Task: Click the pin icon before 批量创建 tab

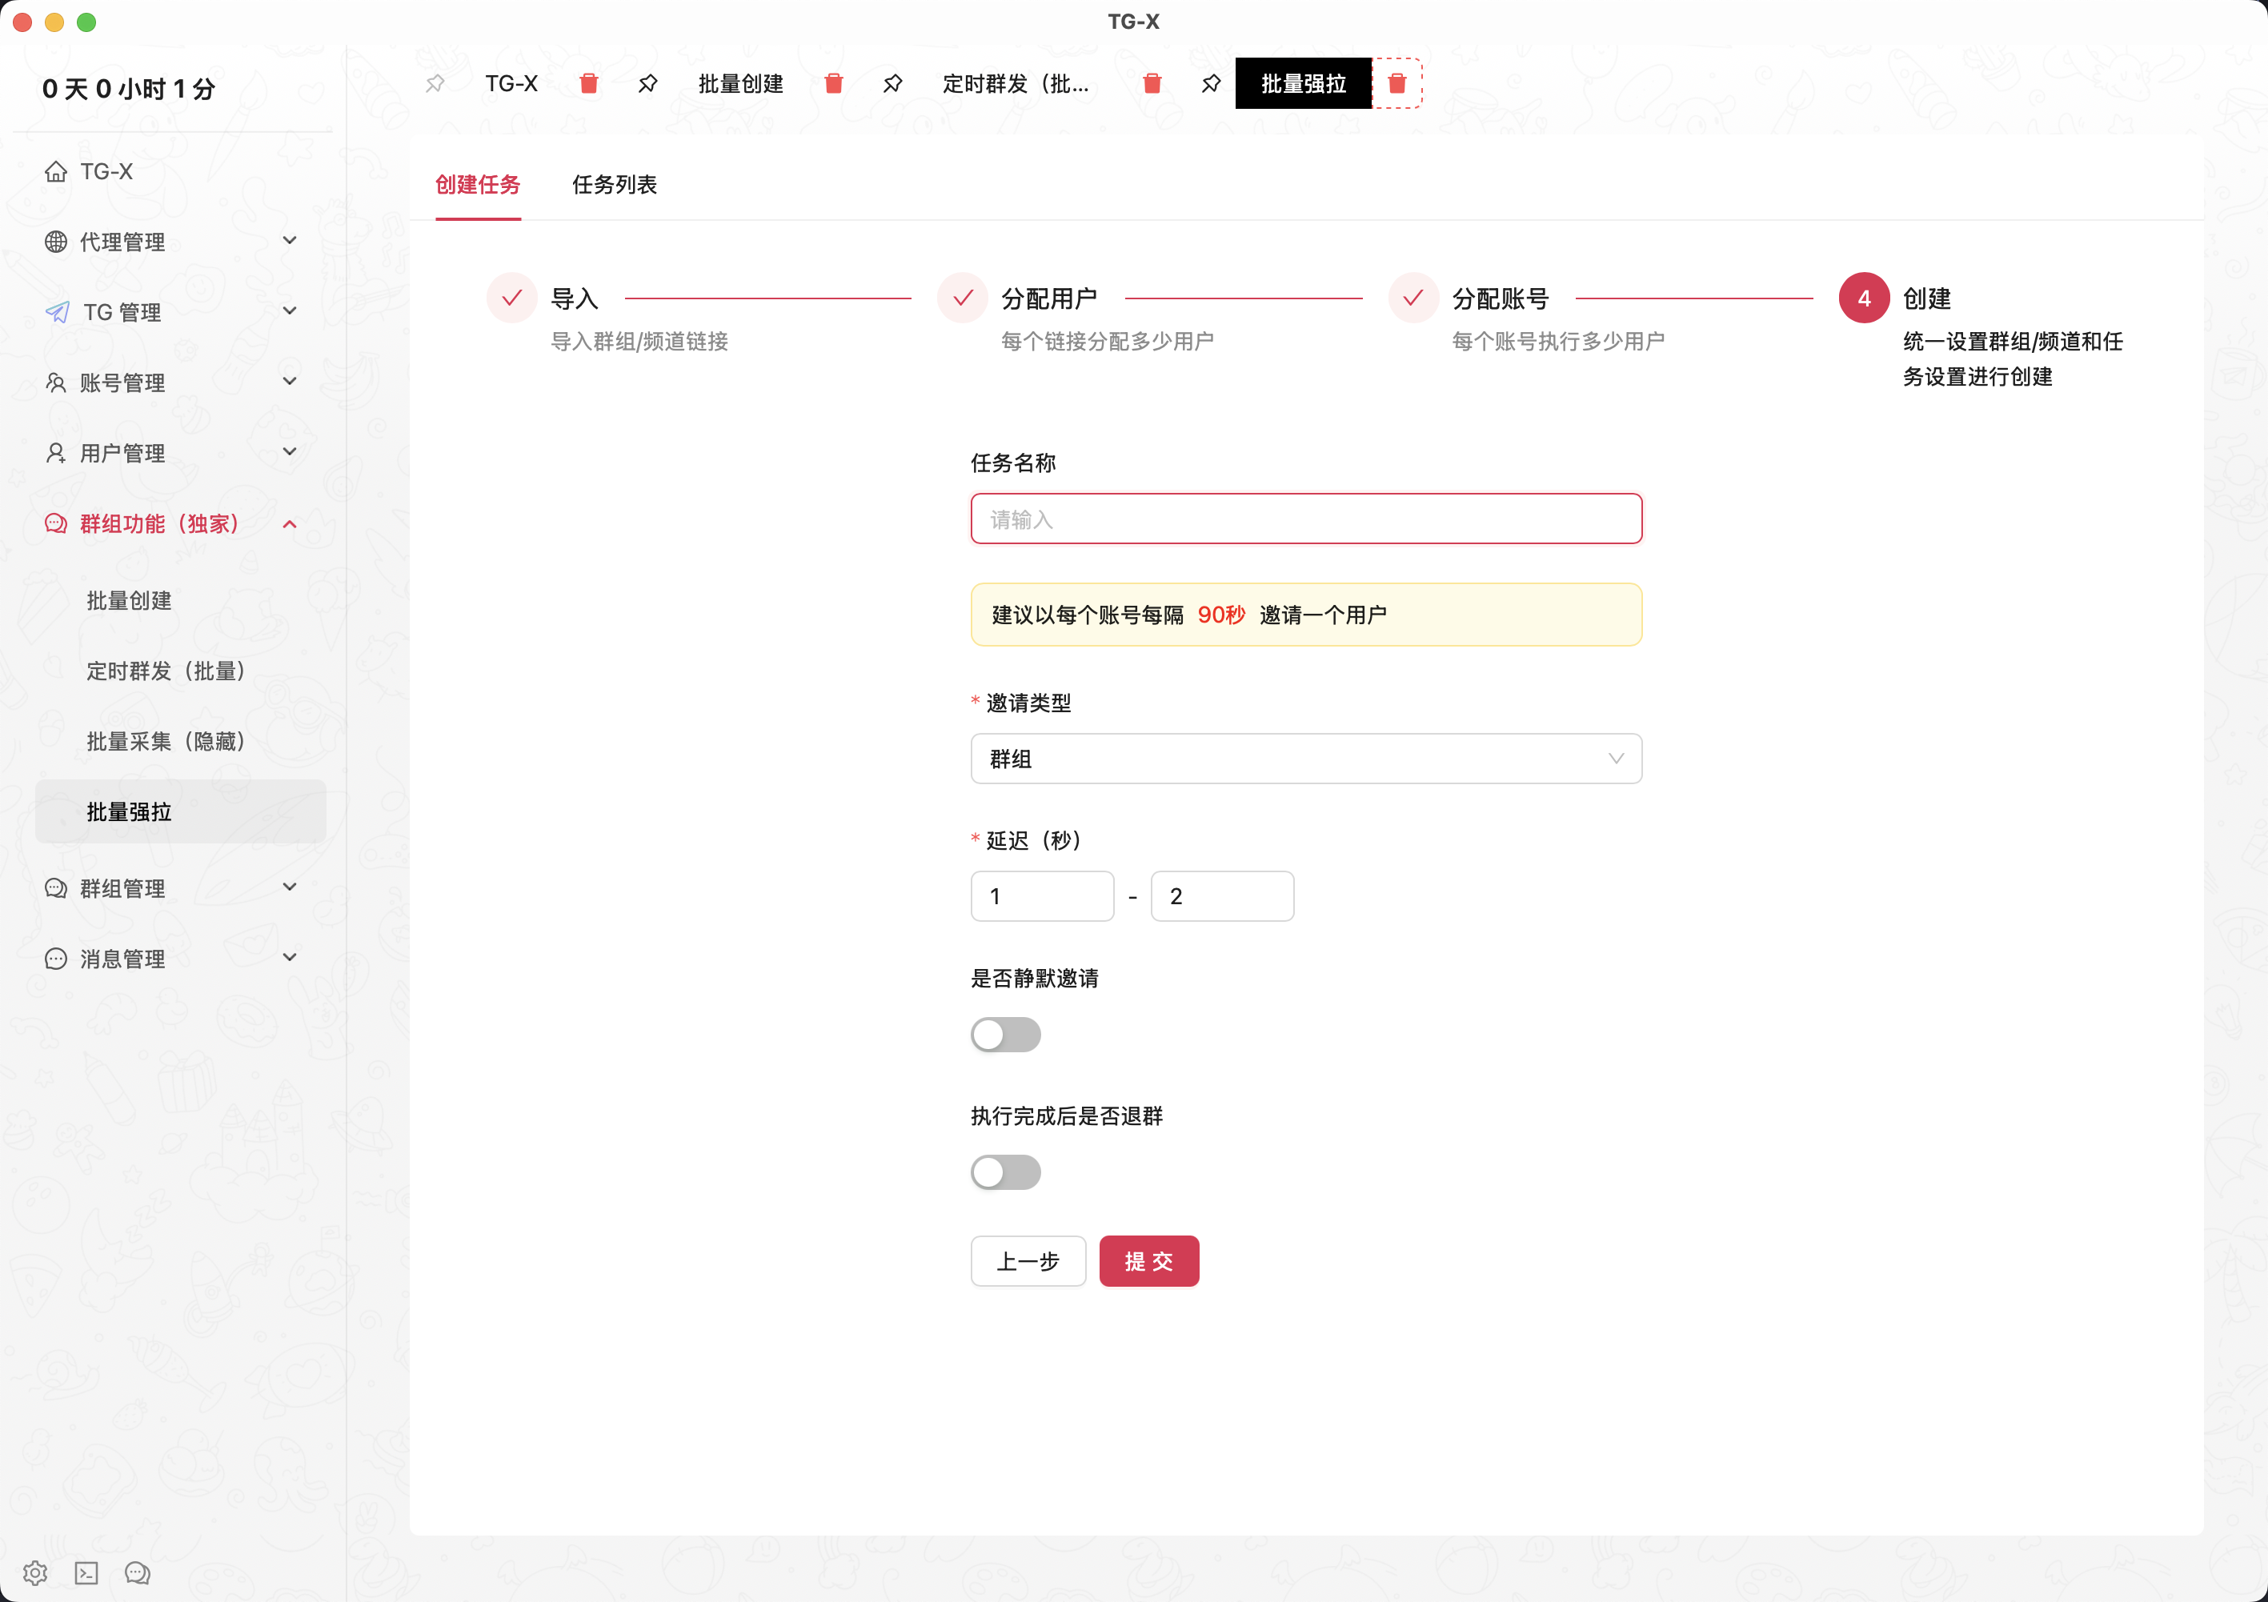Action: click(x=648, y=84)
